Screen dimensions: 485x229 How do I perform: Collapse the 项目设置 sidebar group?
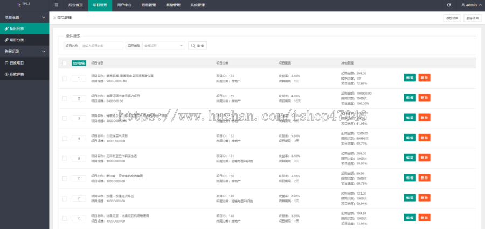(x=24, y=17)
